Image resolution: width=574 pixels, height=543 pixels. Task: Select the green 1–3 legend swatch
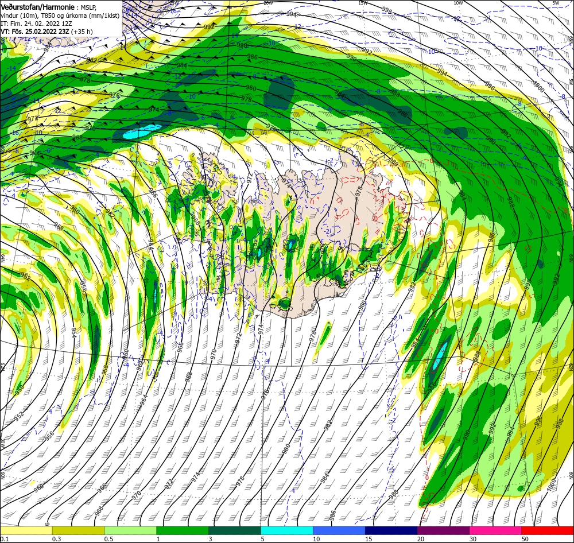point(183,530)
